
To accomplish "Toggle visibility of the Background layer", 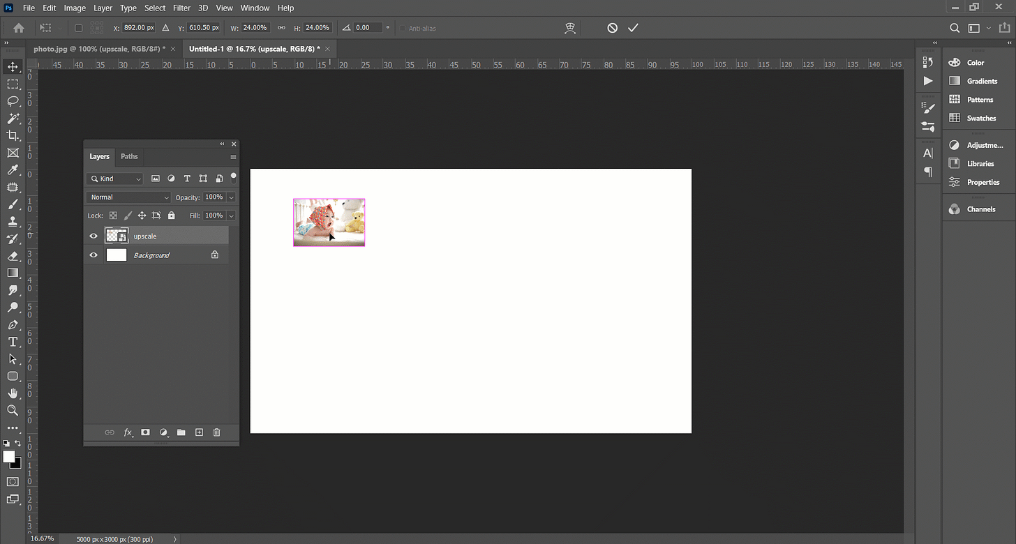I will point(93,255).
